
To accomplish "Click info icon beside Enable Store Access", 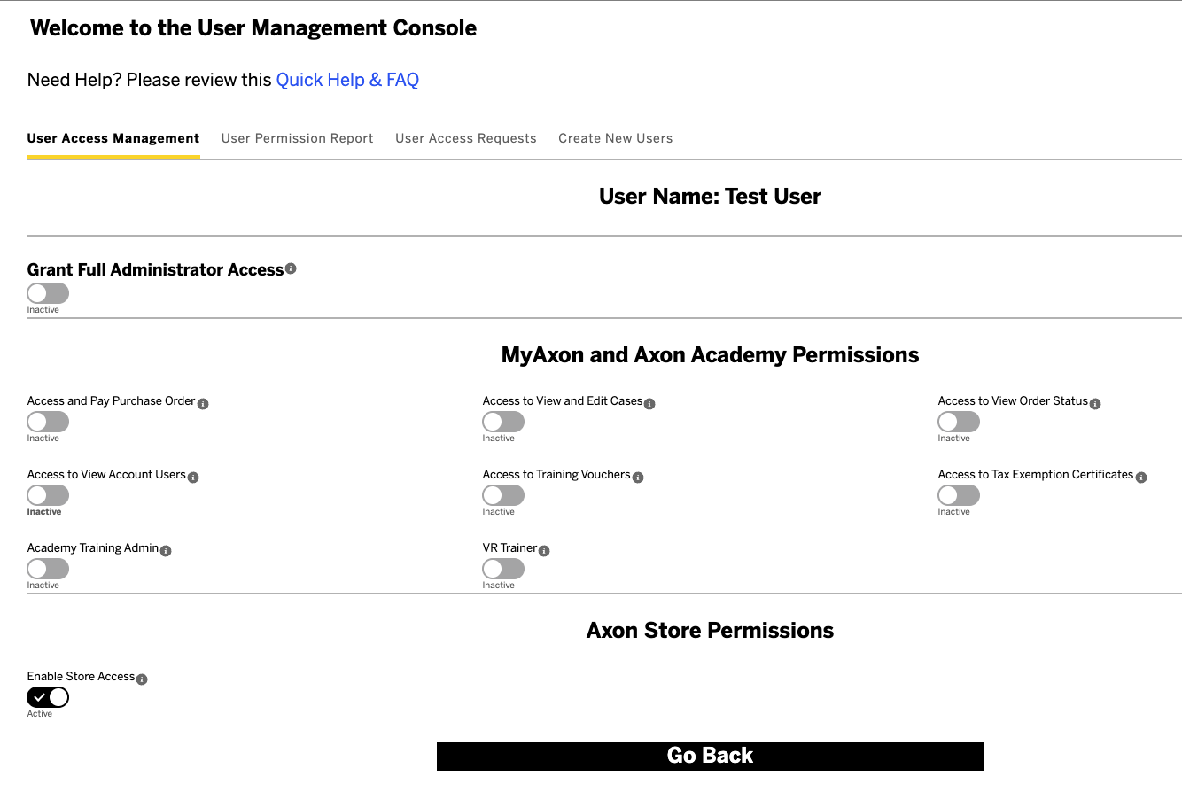I will (141, 679).
